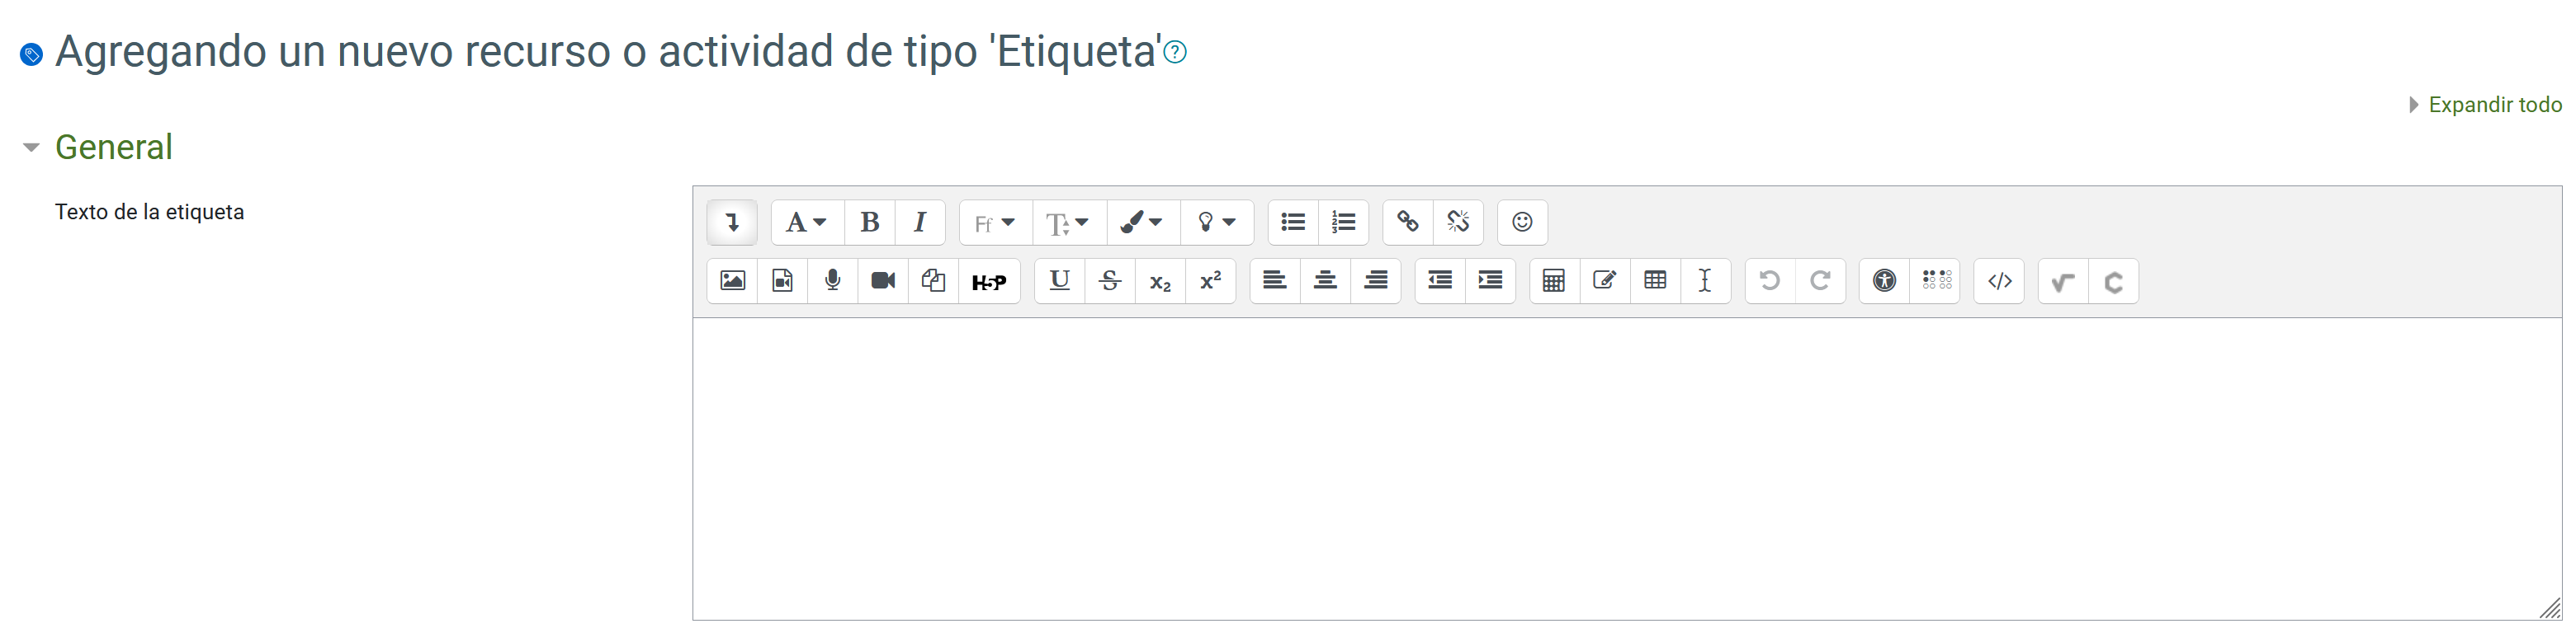2576x633 pixels.
Task: Open the background color lightbulb dropdown
Action: (1217, 222)
